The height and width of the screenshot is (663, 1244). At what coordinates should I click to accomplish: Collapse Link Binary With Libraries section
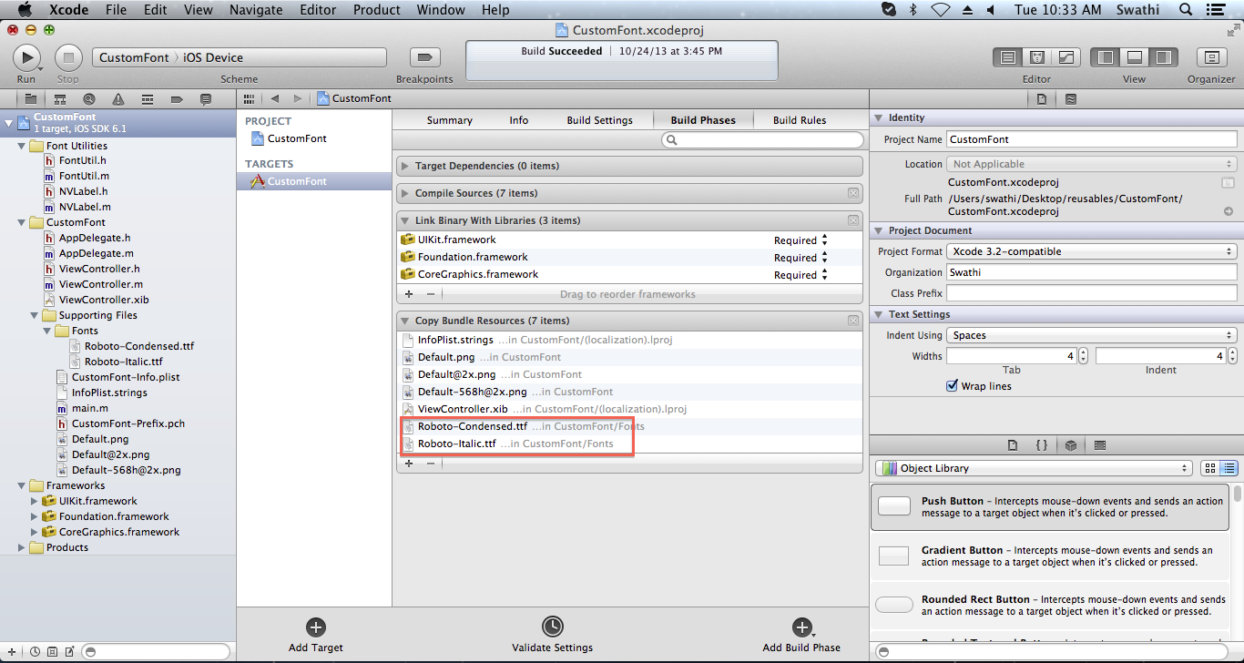click(x=404, y=220)
